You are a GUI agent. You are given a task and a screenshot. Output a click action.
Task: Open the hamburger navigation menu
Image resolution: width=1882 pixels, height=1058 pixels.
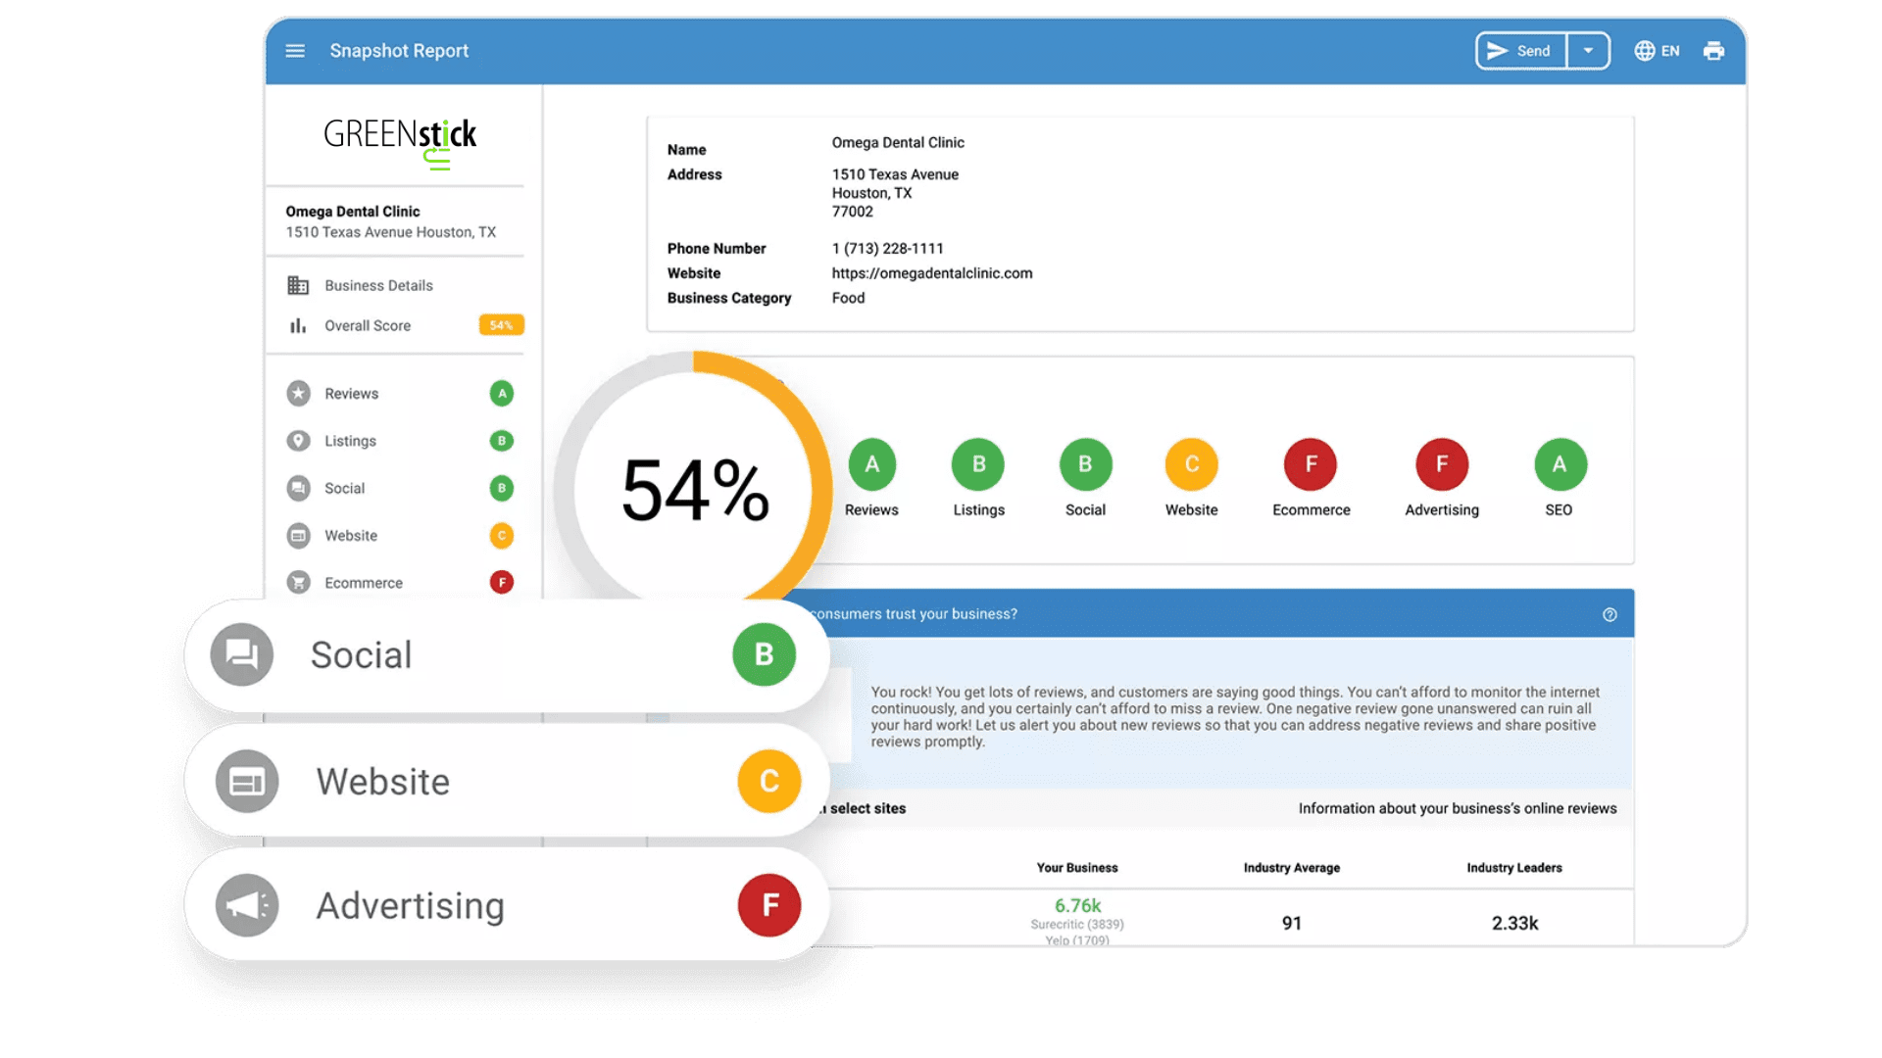[295, 50]
